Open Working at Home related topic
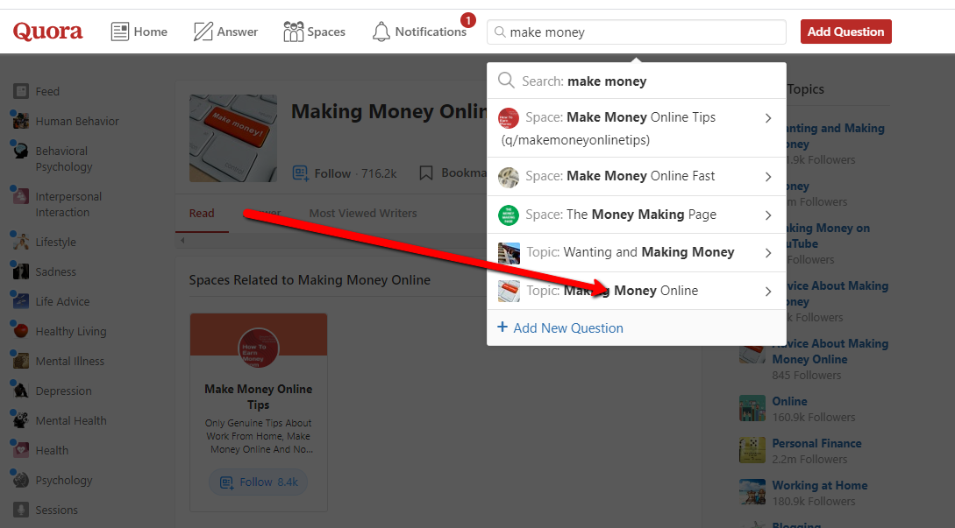The height and width of the screenshot is (528, 955). tap(820, 485)
